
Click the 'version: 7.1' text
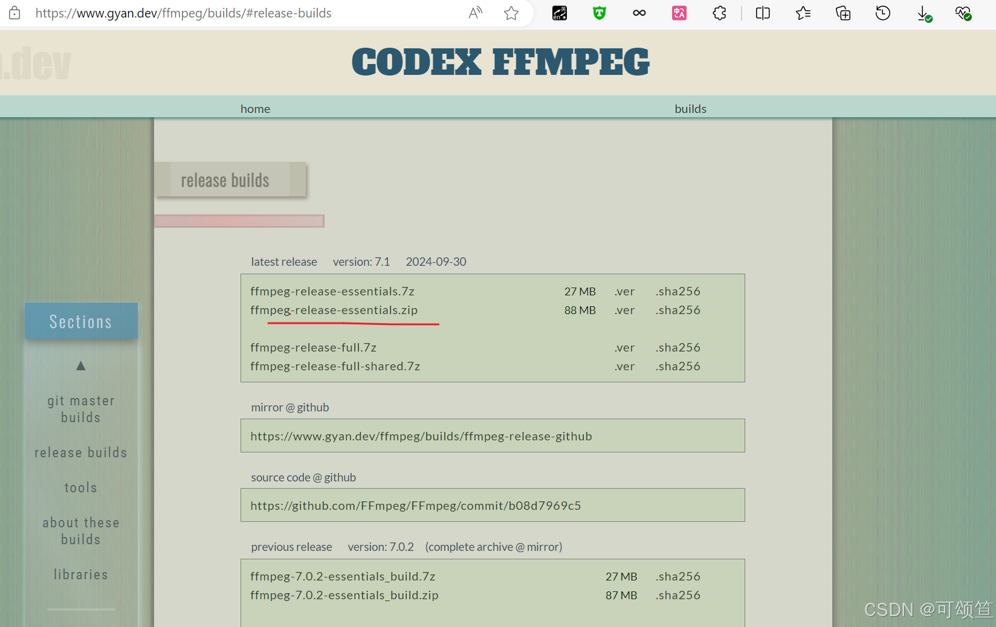(361, 262)
